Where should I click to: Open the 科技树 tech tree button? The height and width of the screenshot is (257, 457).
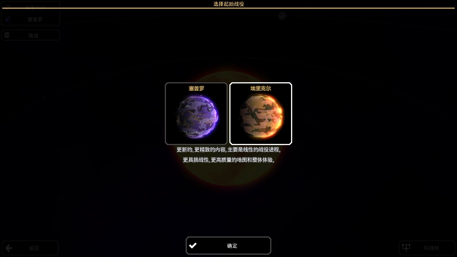[427, 248]
